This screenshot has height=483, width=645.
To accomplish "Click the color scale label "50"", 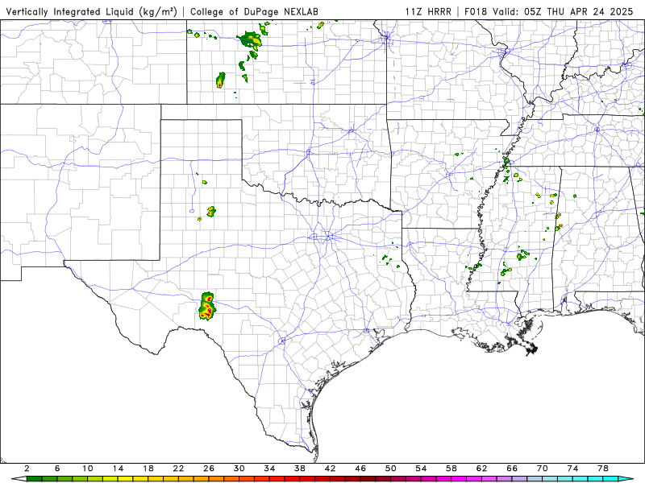I will click(x=391, y=469).
